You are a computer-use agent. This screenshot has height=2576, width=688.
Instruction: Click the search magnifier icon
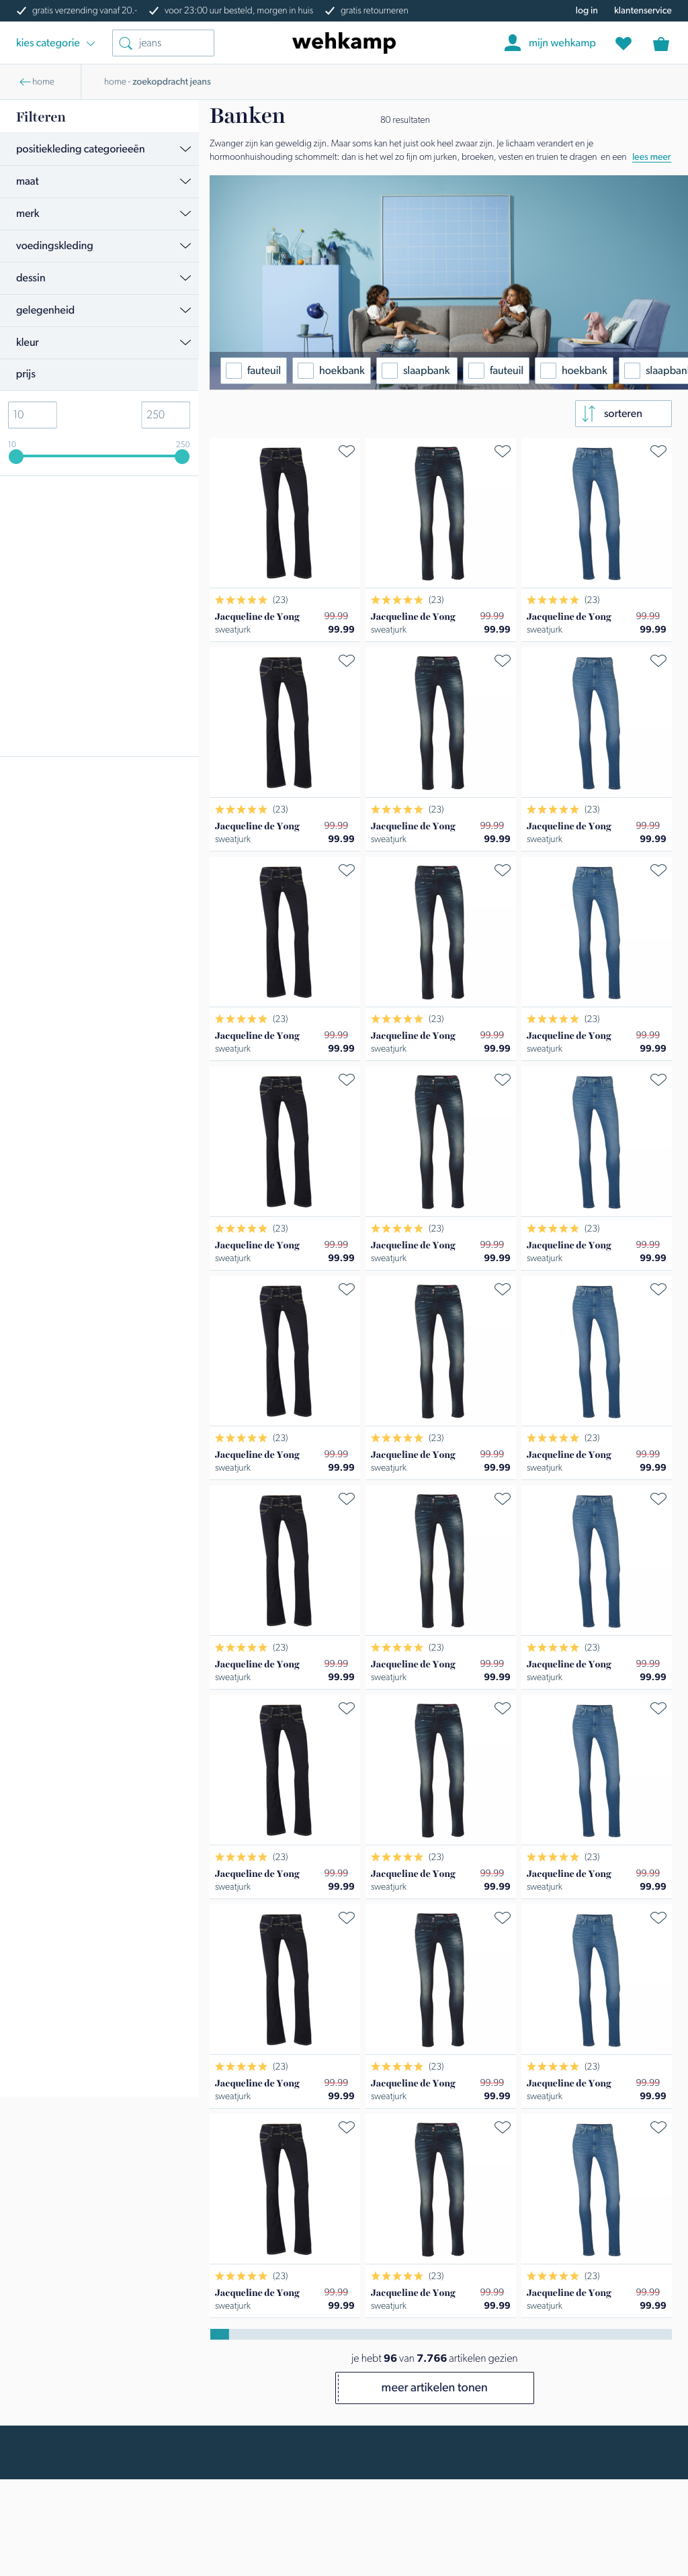point(125,43)
